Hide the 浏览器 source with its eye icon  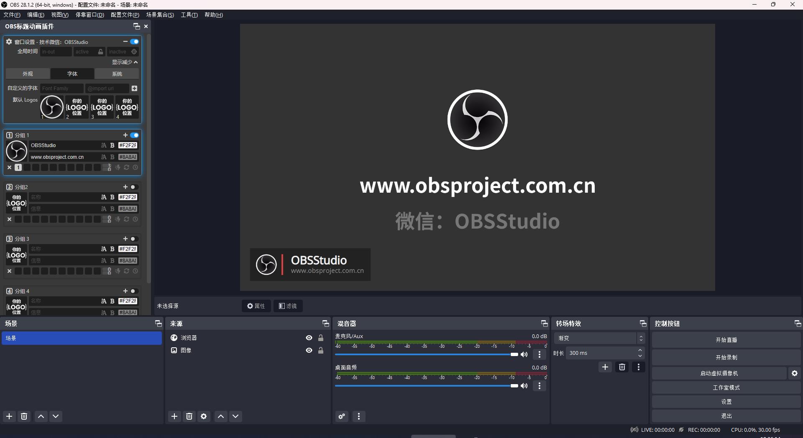(309, 338)
